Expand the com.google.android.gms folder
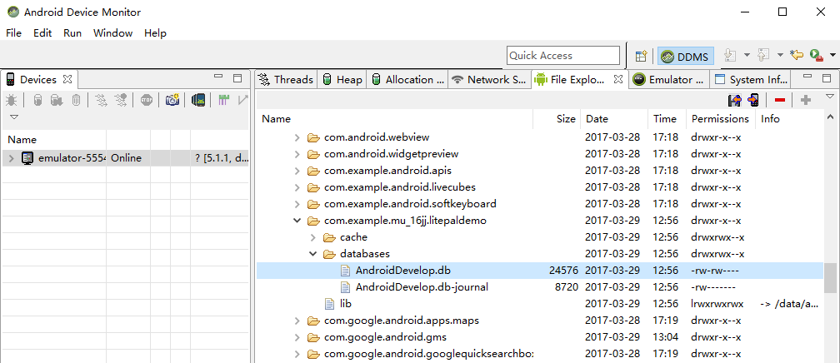The height and width of the screenshot is (363, 840). (297, 337)
